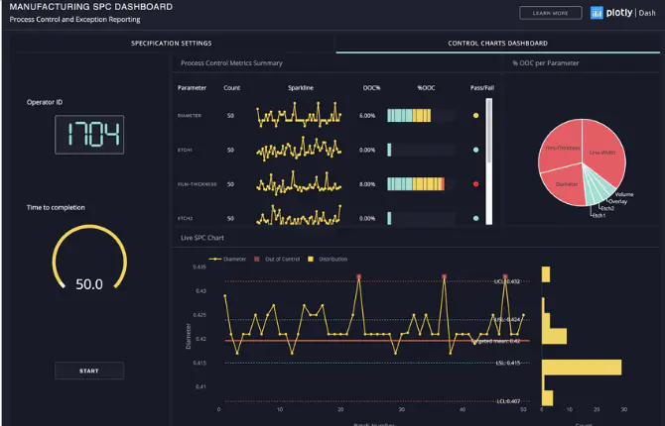The width and height of the screenshot is (665, 426).
Task: Select the Film-Thickness parameter label
Action: pos(198,184)
